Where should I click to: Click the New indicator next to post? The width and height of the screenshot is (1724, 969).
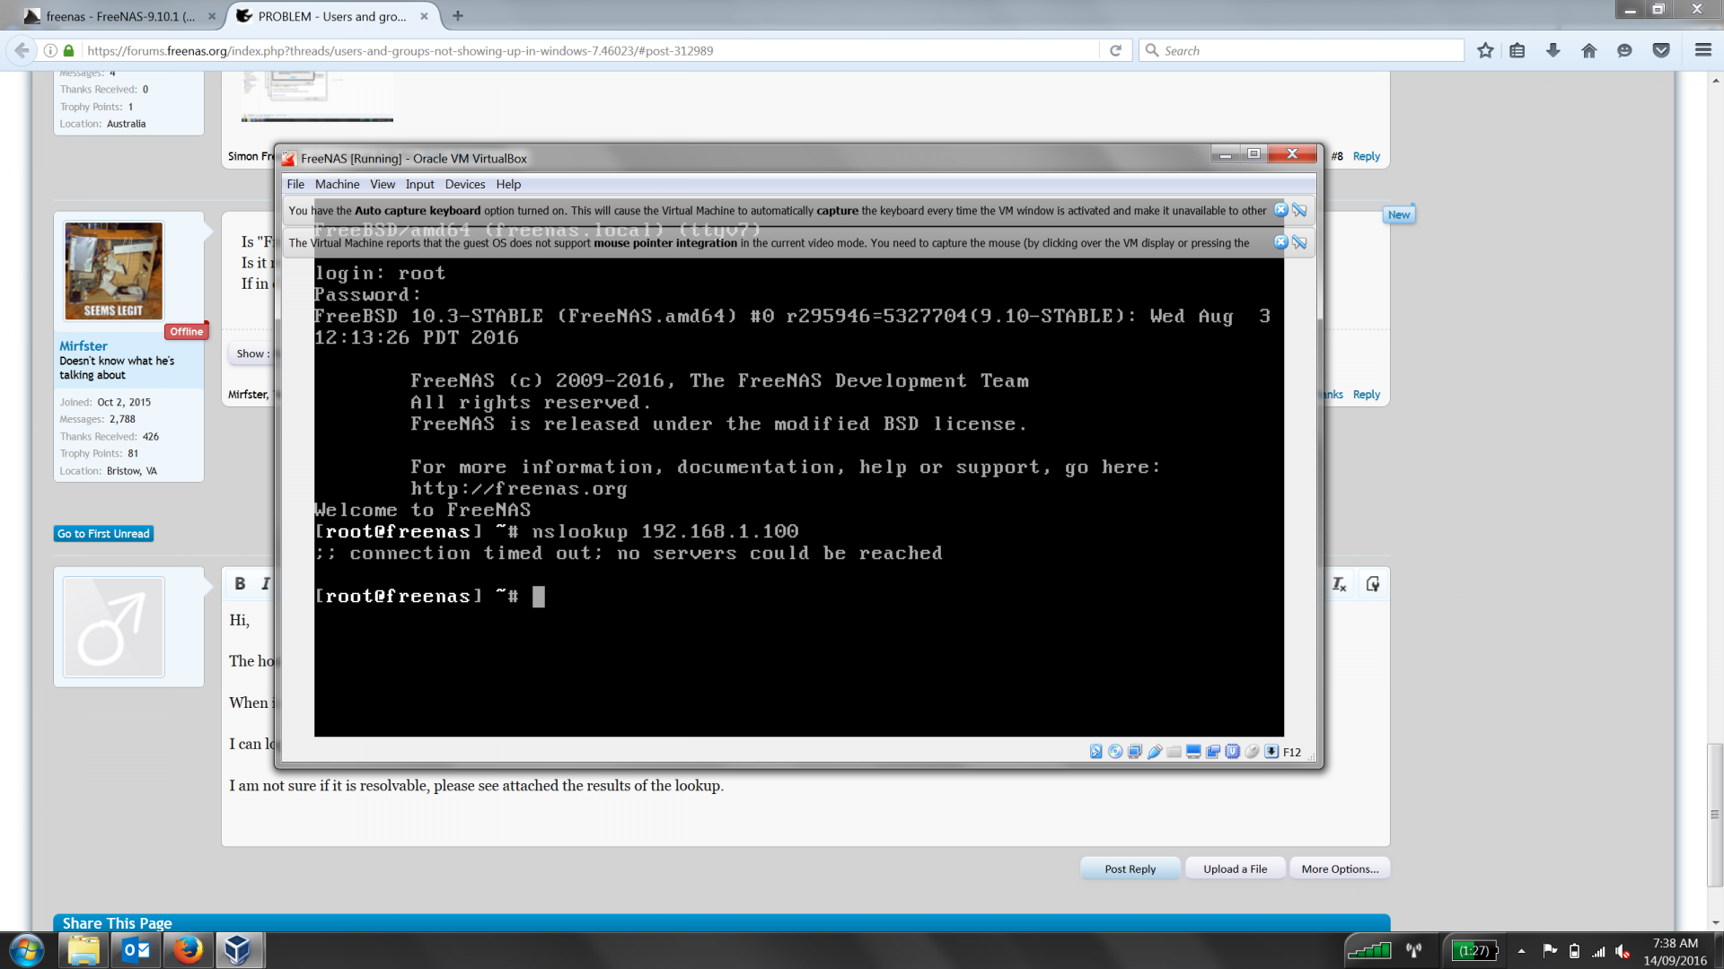[x=1399, y=214]
